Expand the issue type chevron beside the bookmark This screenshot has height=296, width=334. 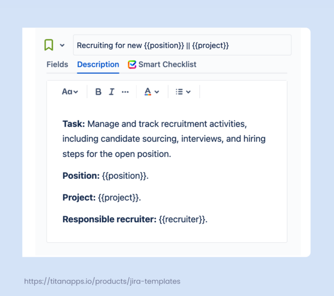tap(62, 45)
